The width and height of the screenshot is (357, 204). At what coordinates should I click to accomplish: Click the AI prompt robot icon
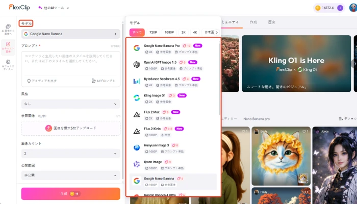(93, 81)
